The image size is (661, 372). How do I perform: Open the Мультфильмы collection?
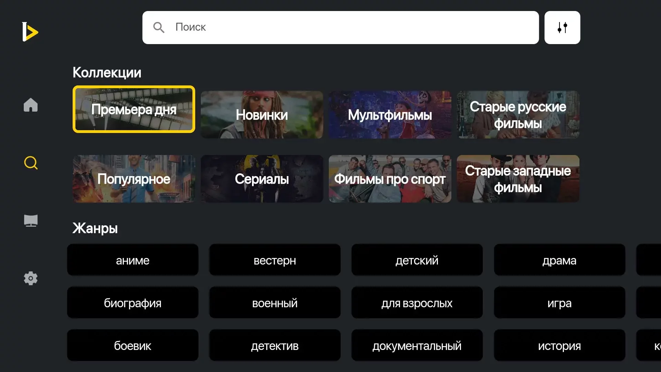pyautogui.click(x=390, y=115)
